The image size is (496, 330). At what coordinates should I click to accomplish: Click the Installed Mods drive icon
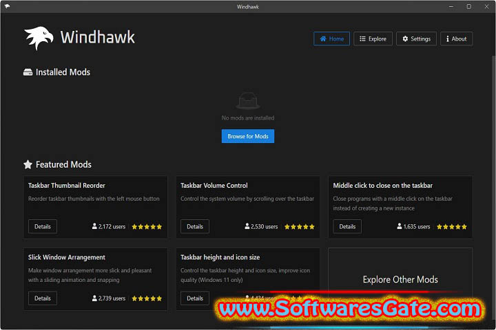[28, 72]
